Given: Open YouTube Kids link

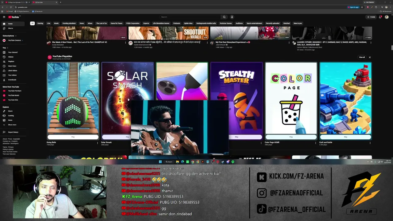Looking at the screenshot, I should [x=13, y=100].
